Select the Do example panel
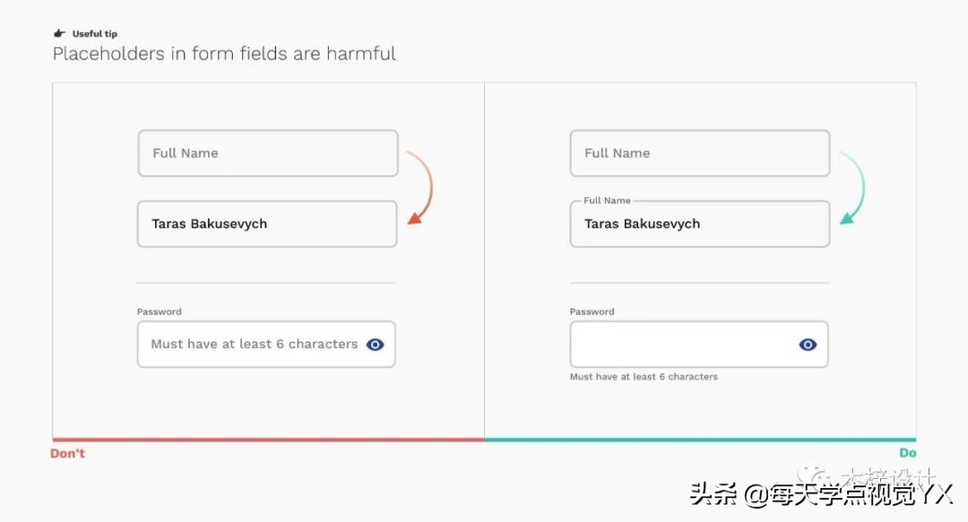Viewport: 968px width, 522px height. click(x=699, y=260)
